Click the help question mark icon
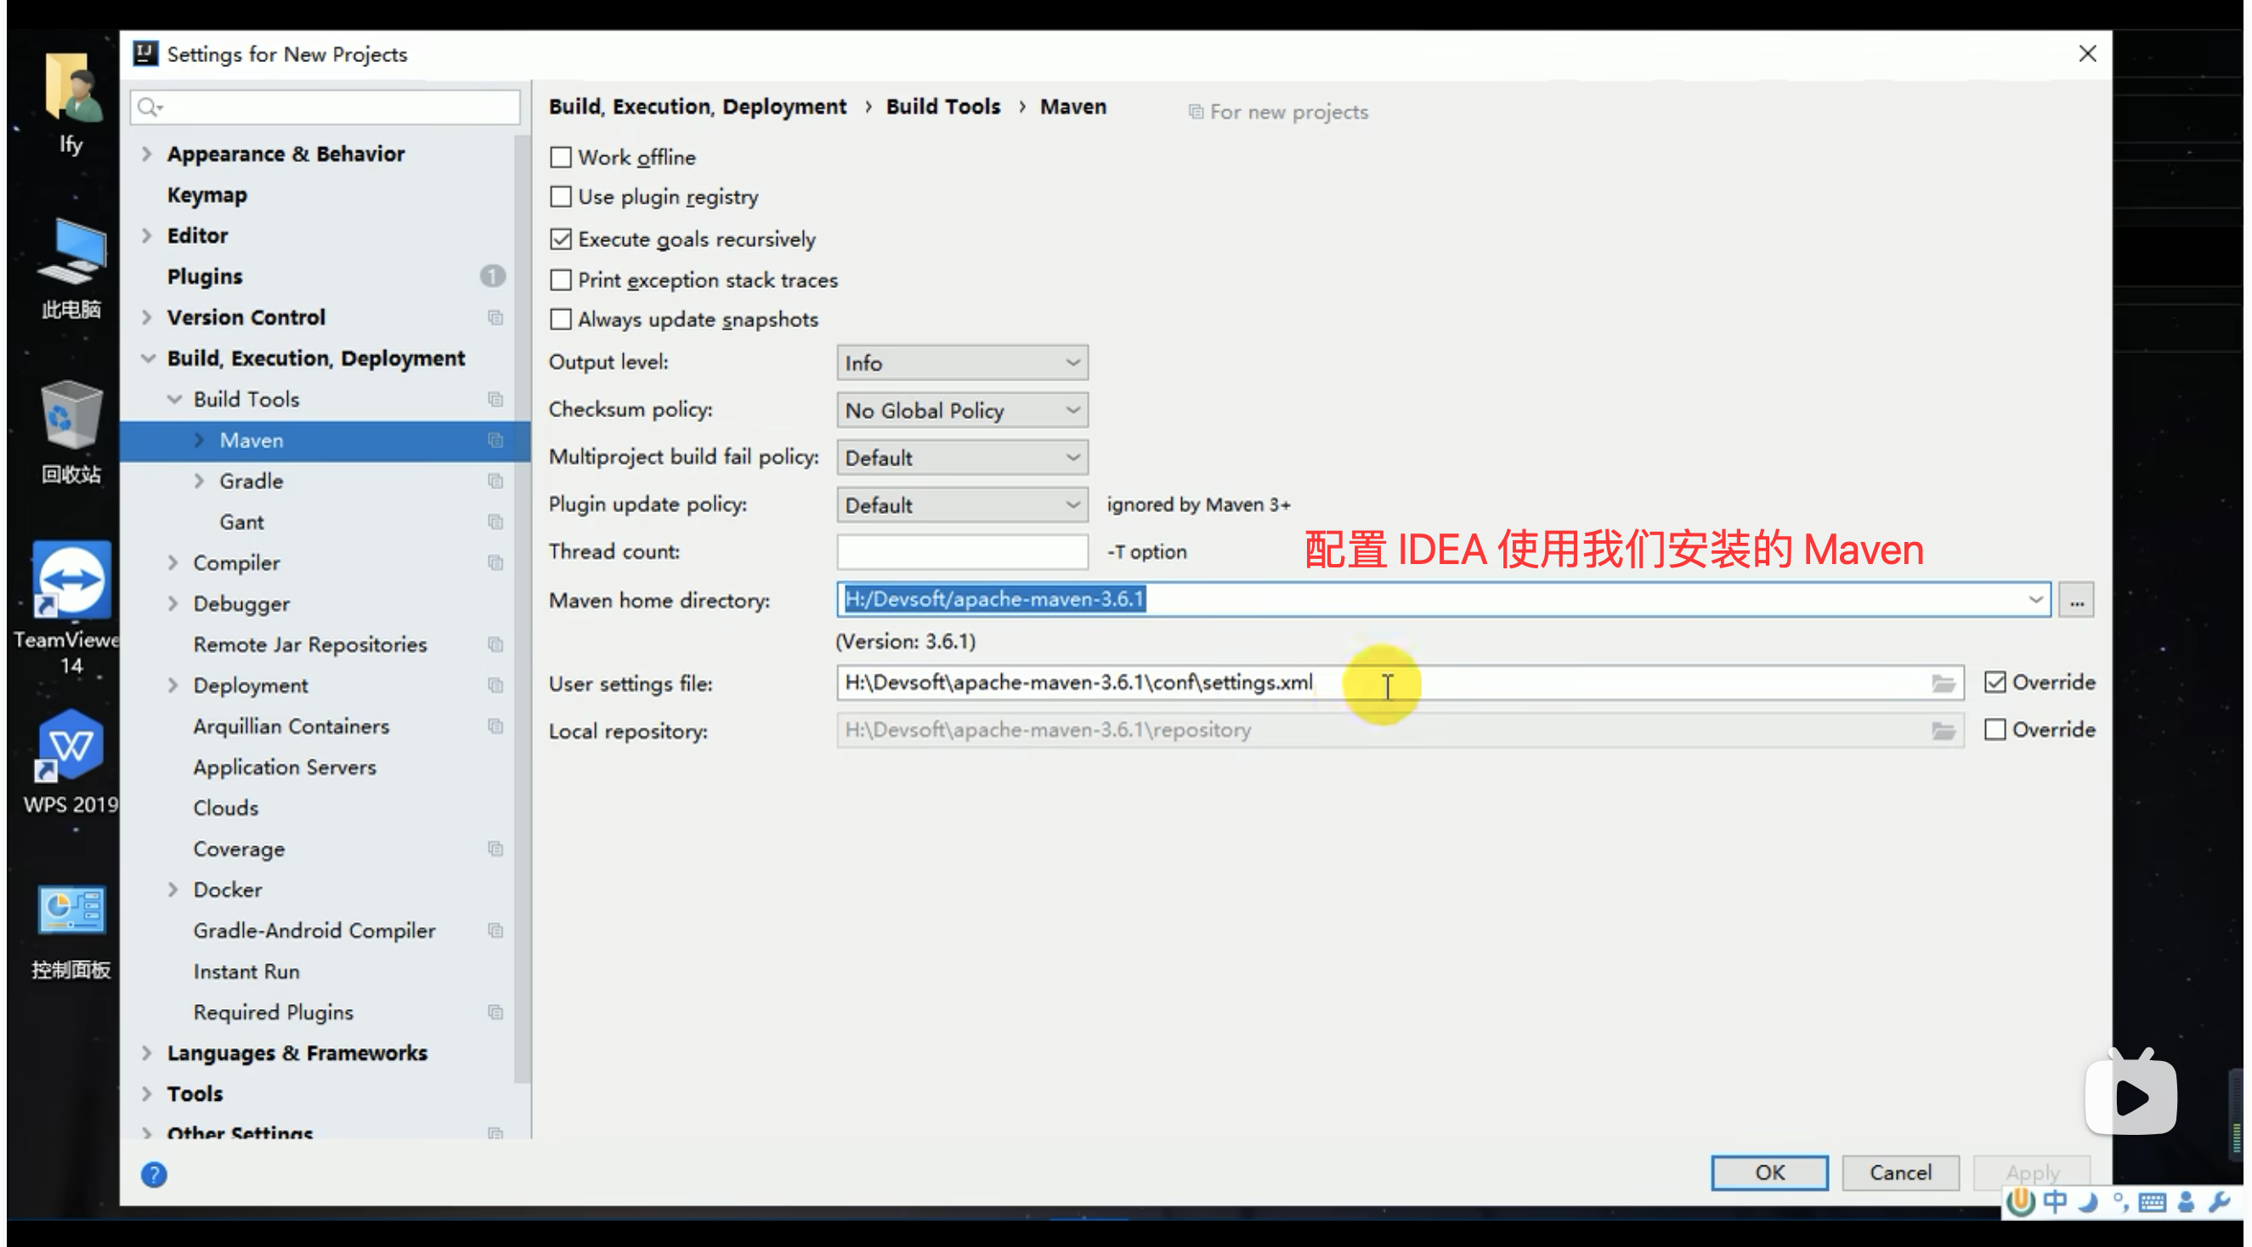The height and width of the screenshot is (1247, 2252). point(154,1174)
